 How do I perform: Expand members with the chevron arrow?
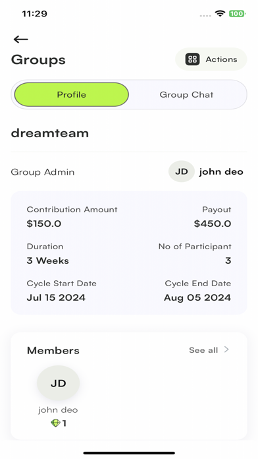coord(226,350)
